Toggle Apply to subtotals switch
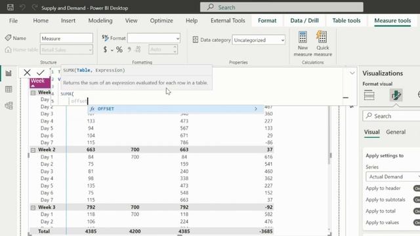Screen dimensions: 420x236 [417, 199]
